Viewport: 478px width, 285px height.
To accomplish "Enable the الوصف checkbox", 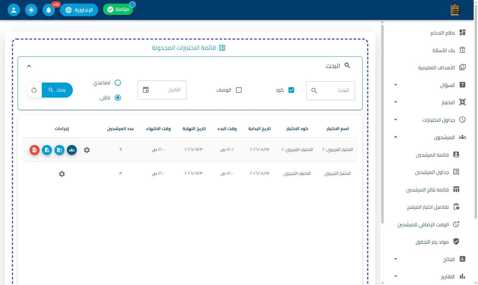I will [x=239, y=90].
